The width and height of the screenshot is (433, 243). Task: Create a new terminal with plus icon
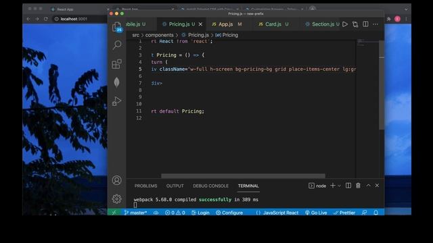coord(332,186)
